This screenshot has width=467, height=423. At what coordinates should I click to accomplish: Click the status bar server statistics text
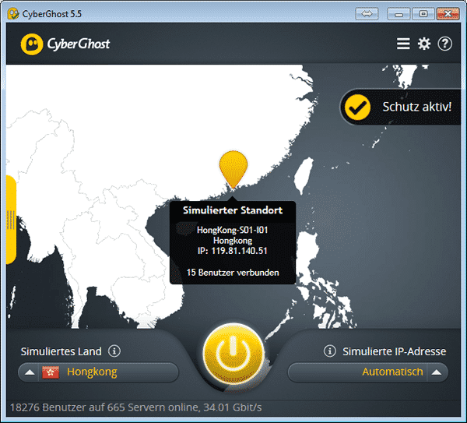click(x=135, y=407)
